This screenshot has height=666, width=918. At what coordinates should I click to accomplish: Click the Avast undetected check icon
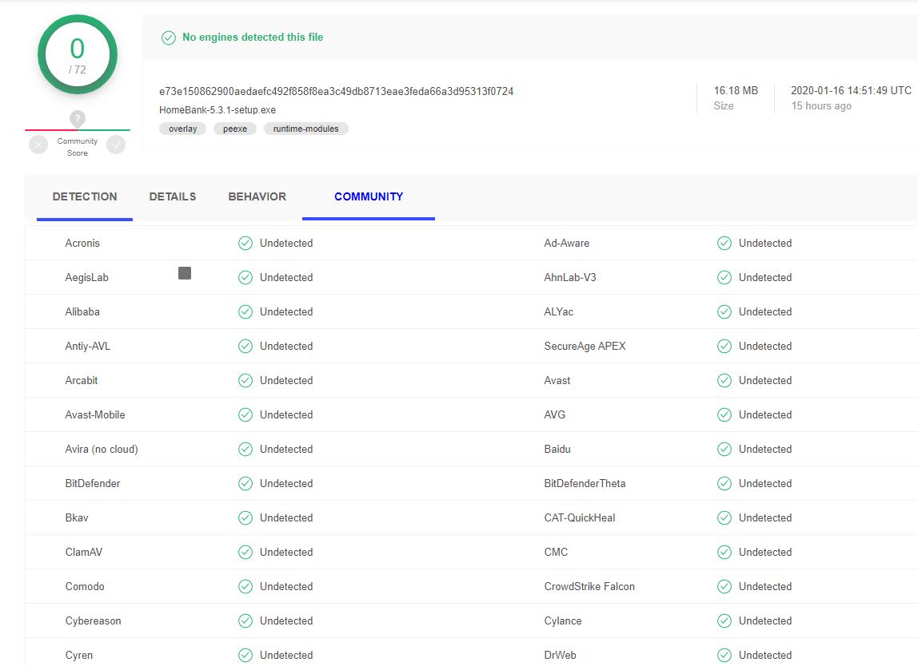click(724, 381)
